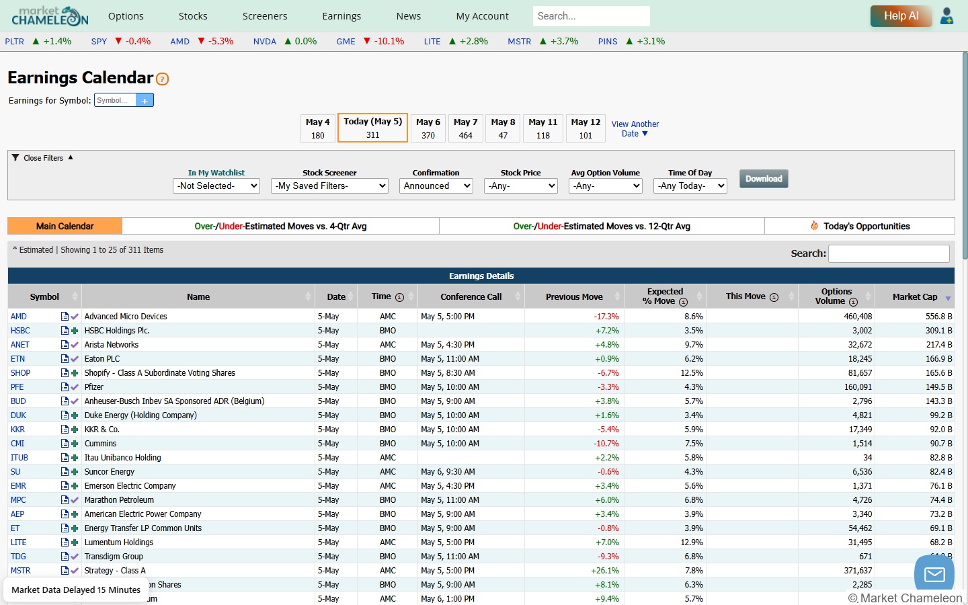Switch to 4-Qtr Avg estimated moves tab
The image size is (968, 605).
tap(280, 226)
